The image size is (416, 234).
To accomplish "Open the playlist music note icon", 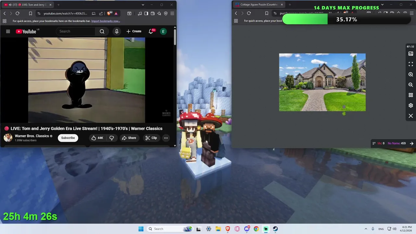I will tap(140, 13).
